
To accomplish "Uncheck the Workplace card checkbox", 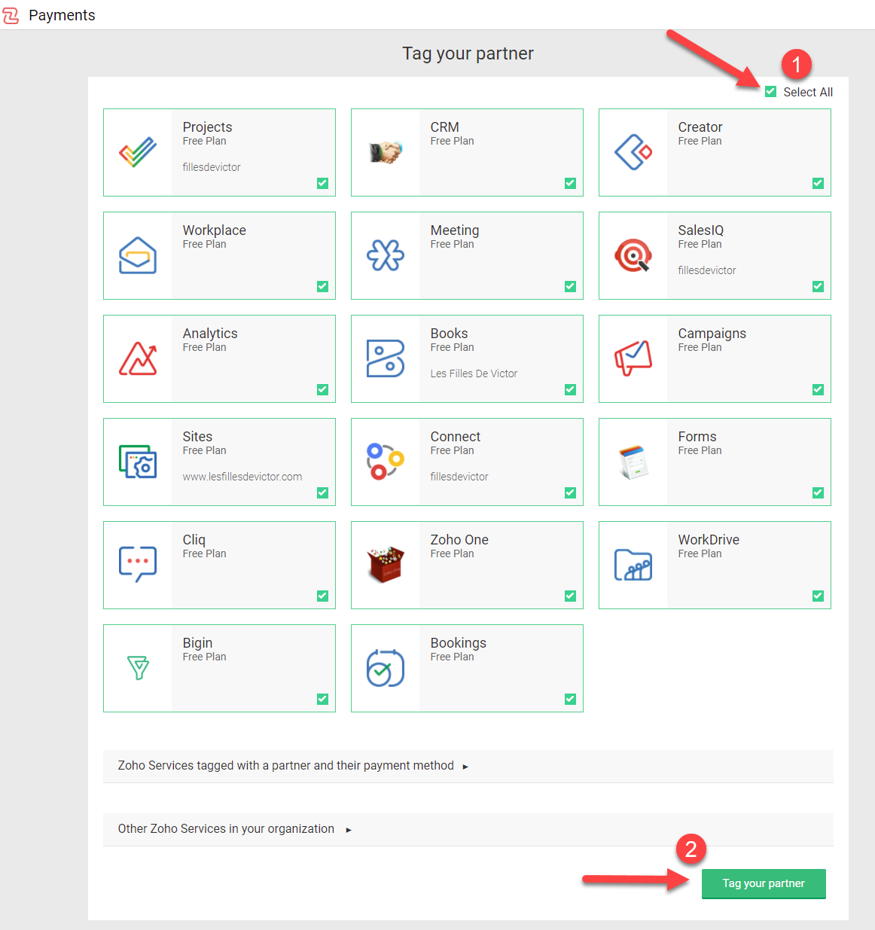I will click(322, 286).
